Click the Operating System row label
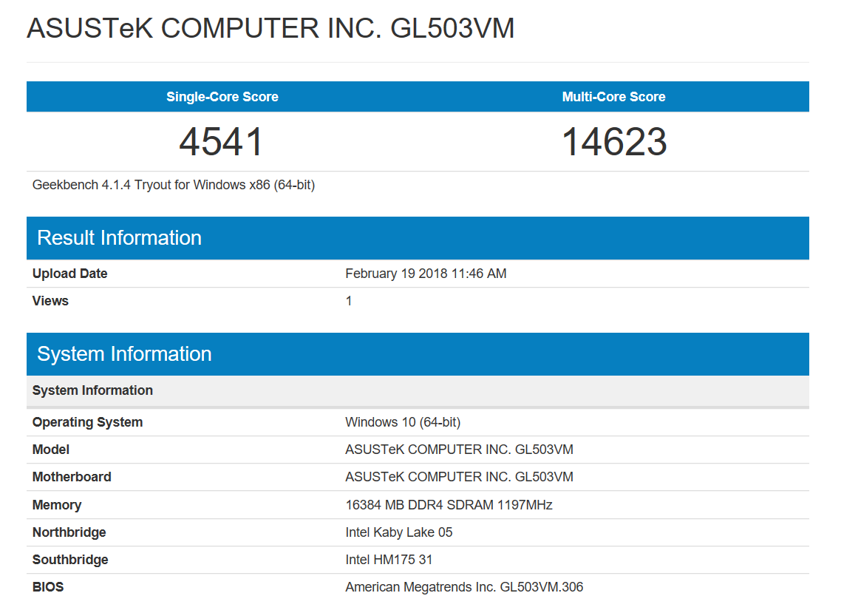 click(87, 422)
